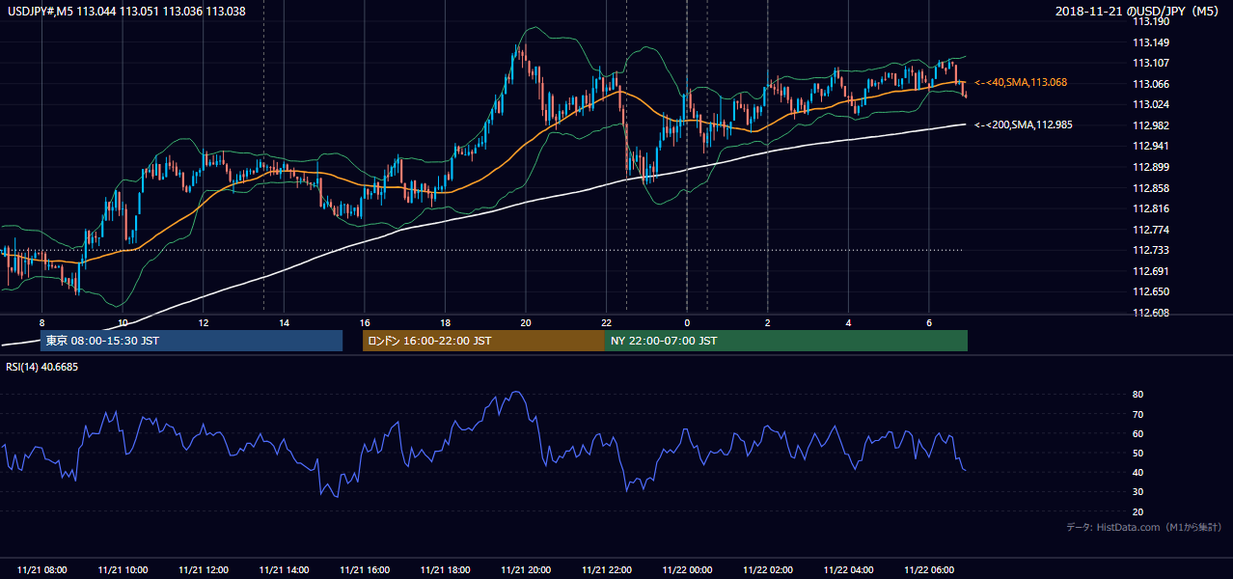This screenshot has height=579, width=1233.
Task: Click bottom time label 11/21 12:00
Action: [x=204, y=570]
